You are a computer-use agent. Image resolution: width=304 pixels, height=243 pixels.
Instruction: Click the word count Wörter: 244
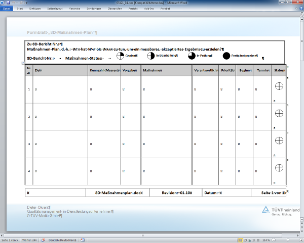coord(29,239)
